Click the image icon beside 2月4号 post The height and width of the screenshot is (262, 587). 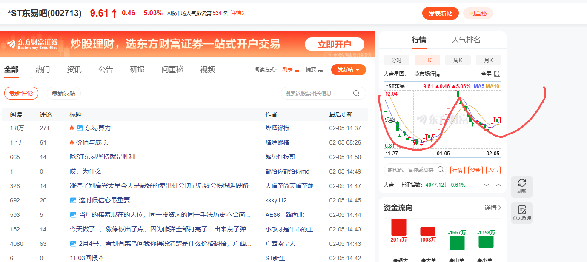pos(73,244)
